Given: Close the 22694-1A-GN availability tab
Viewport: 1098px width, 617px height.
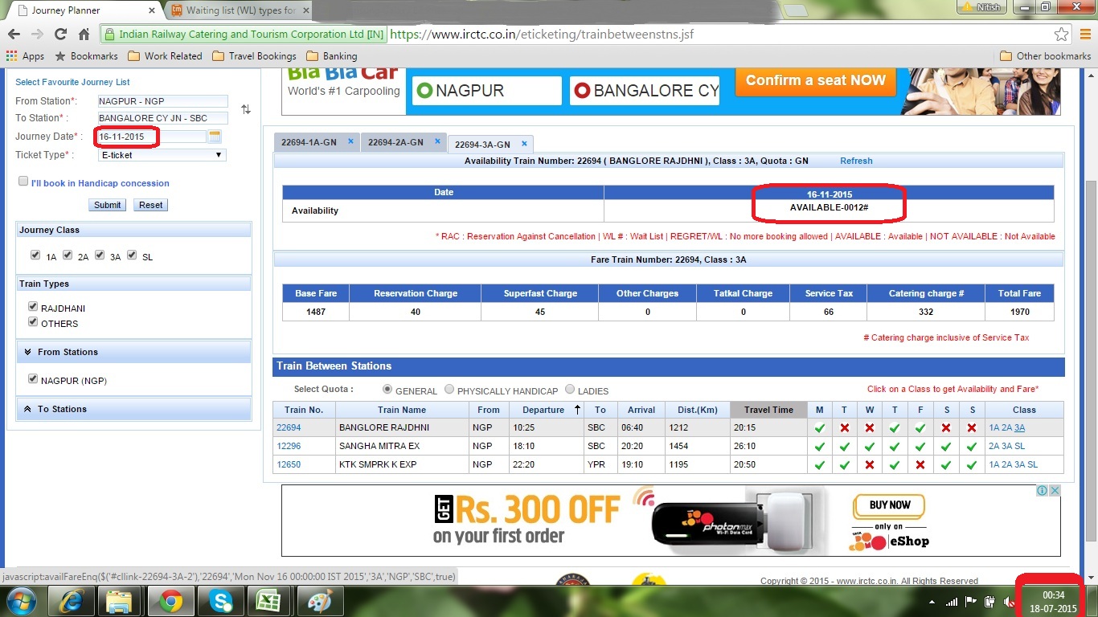Looking at the screenshot, I should pyautogui.click(x=350, y=141).
